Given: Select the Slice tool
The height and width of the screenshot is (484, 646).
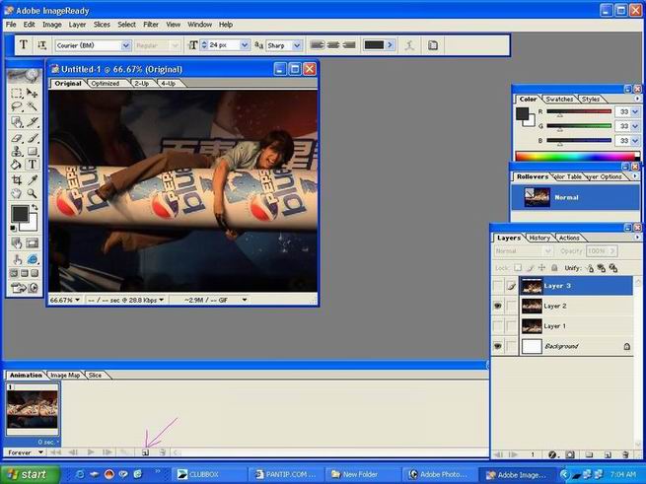Looking at the screenshot, I should click(32, 122).
